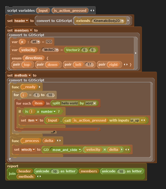166x189 pixels.
Task: Click the item variable in for each
Action: (39, 103)
